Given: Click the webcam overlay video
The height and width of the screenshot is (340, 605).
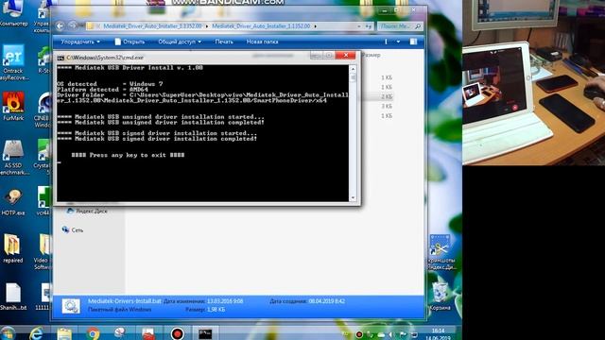Looking at the screenshot, I should 533,82.
